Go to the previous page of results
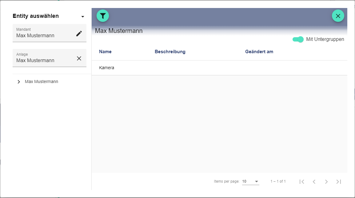 click(x=314, y=182)
